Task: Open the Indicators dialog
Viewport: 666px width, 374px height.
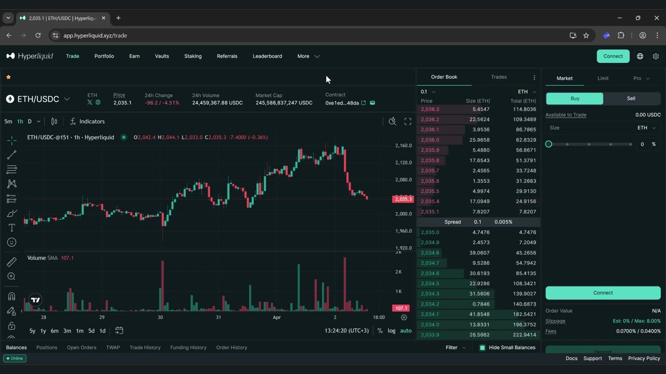Action: click(x=87, y=122)
